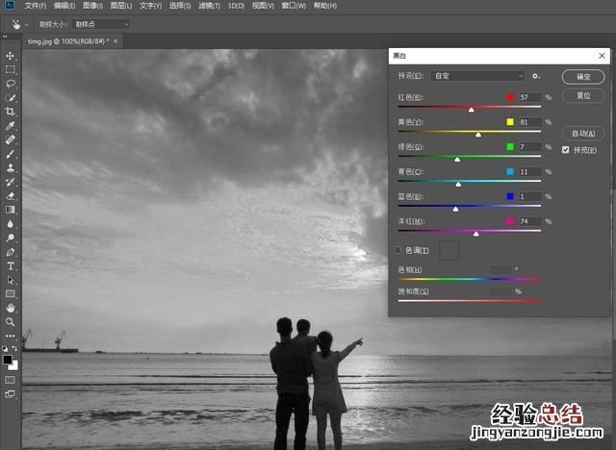This screenshot has height=450, width=616.
Task: Open the 取样大小 sample size dropdown
Action: [100, 24]
